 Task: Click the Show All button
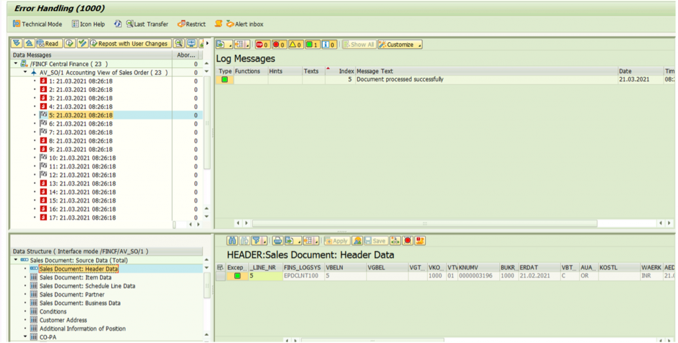tap(358, 44)
